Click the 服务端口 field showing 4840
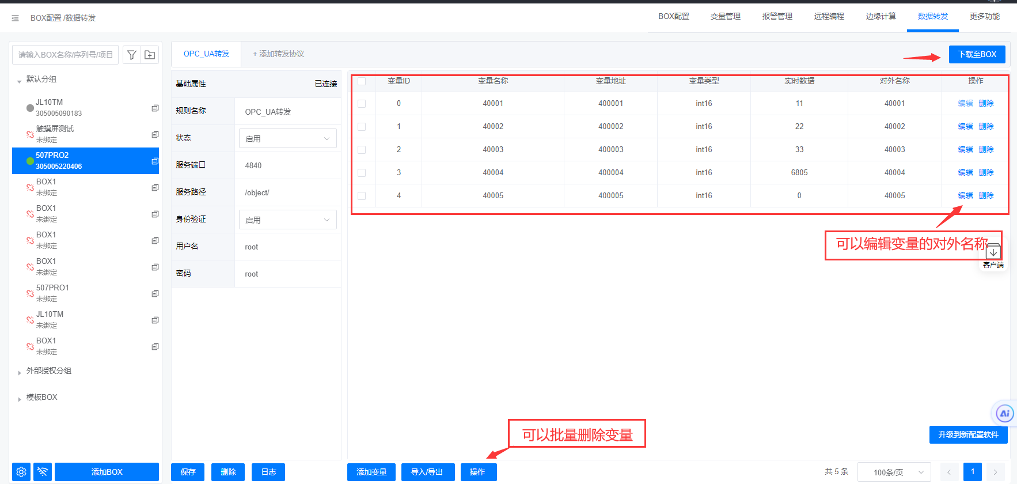Image resolution: width=1017 pixels, height=484 pixels. [287, 165]
